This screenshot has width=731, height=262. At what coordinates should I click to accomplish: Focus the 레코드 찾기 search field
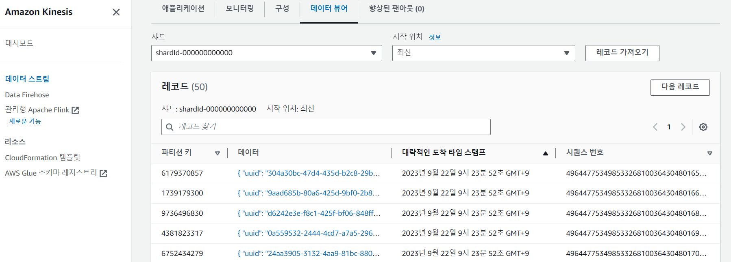(x=326, y=127)
